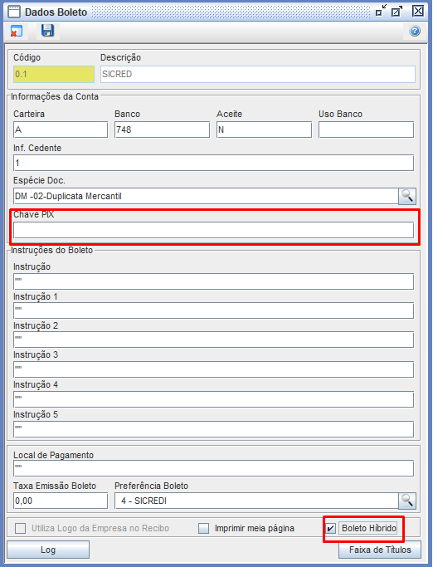Screen dimensions: 433x567
Task: Click the restore-down window icon
Action: [381, 12]
